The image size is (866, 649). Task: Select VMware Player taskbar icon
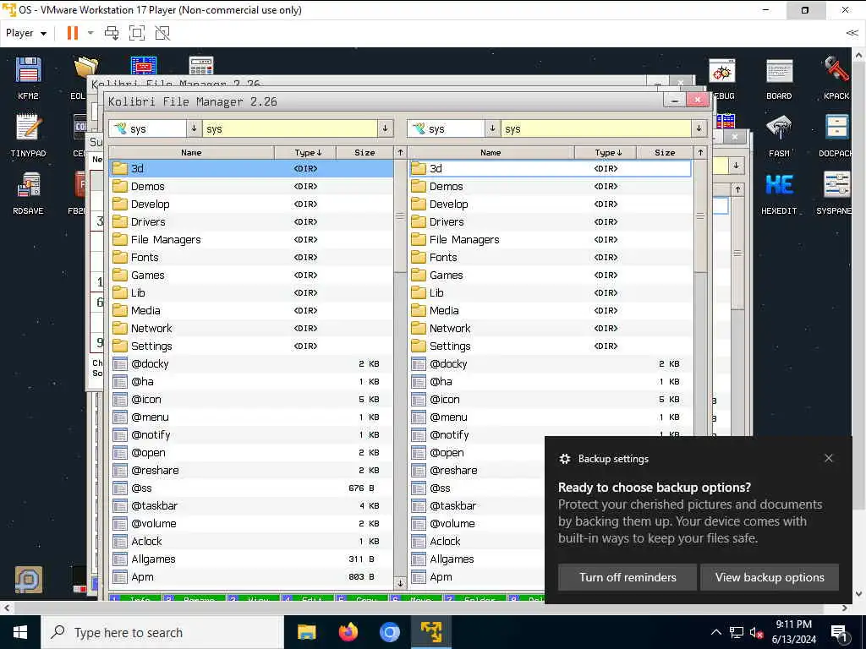pyautogui.click(x=430, y=632)
